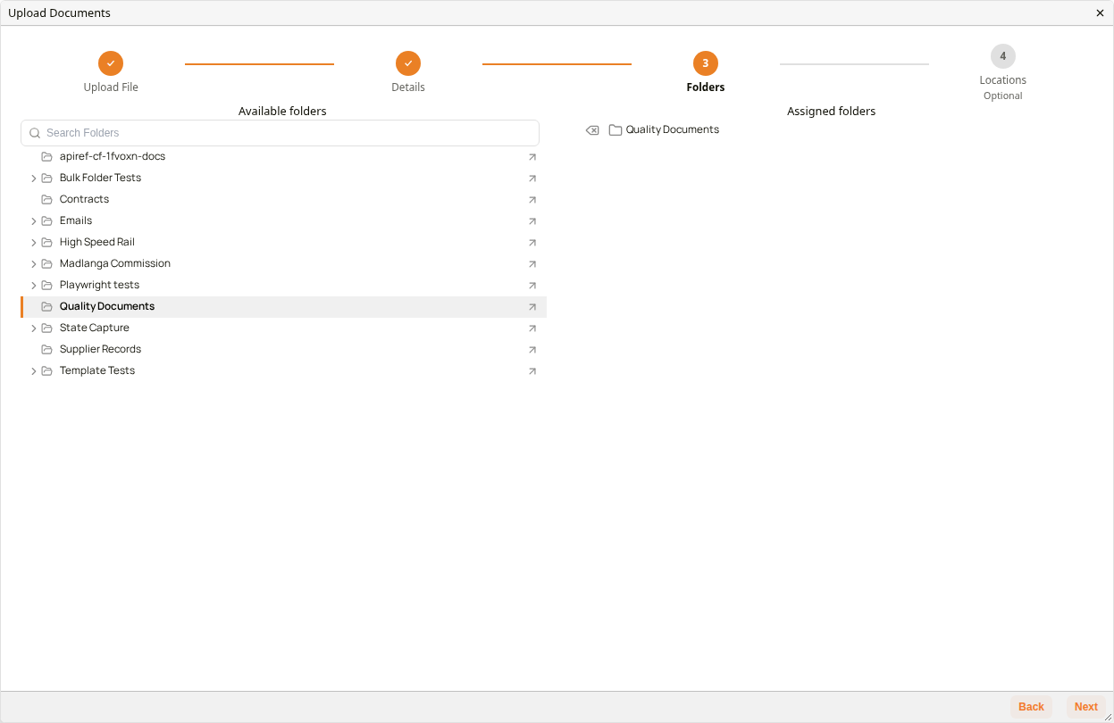Close the Upload Documents dialog
This screenshot has width=1114, height=723.
[1100, 13]
